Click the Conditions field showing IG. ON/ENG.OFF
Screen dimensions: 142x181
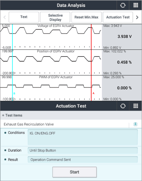[83, 137]
